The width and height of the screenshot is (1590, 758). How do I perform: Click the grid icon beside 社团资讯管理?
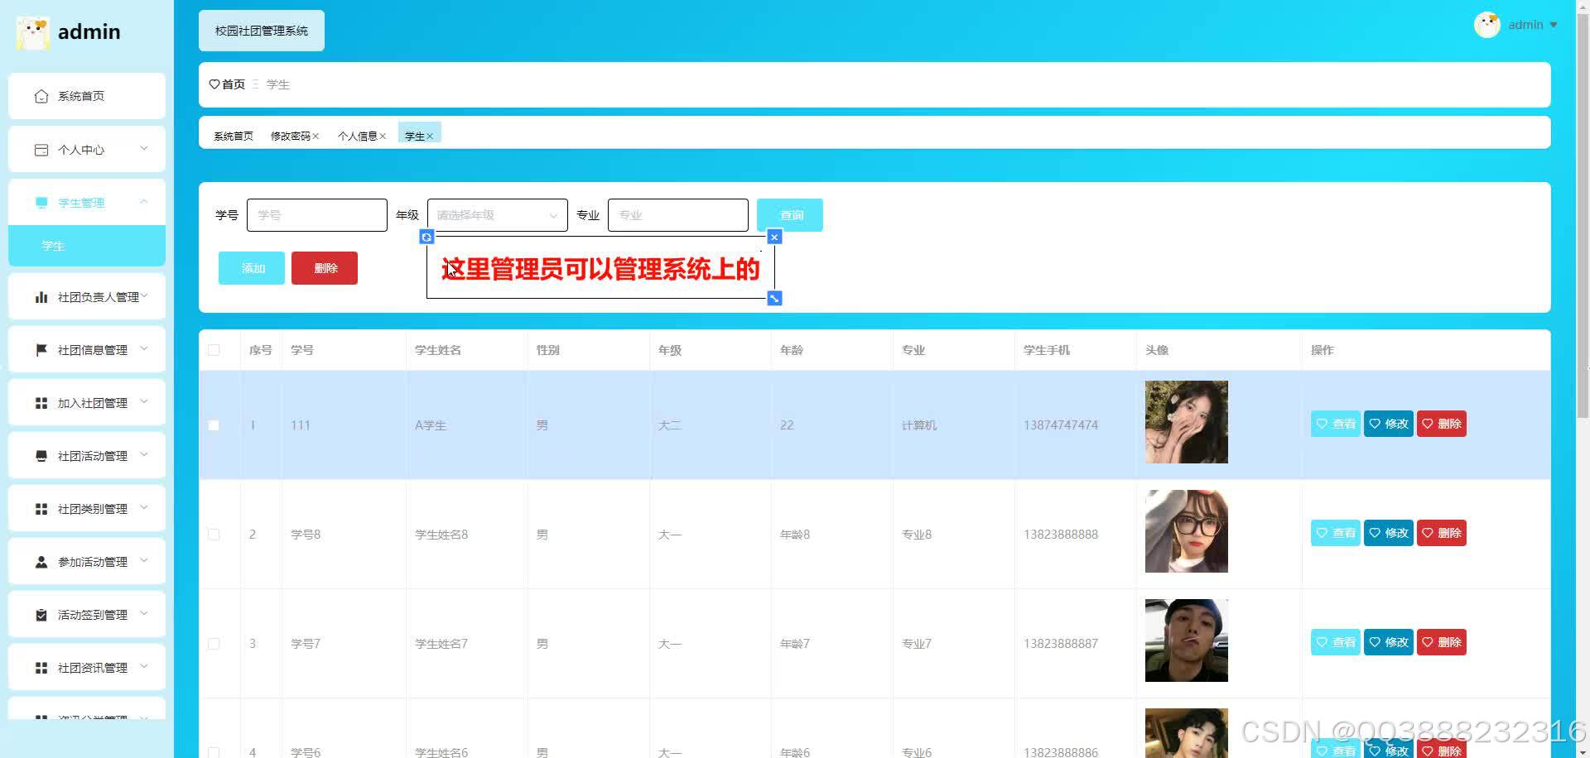41,668
